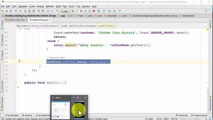Viewport: 213px width, 120px height.
Task: Navigate Forward with the right arrow icon
Action: [x=52, y=11]
